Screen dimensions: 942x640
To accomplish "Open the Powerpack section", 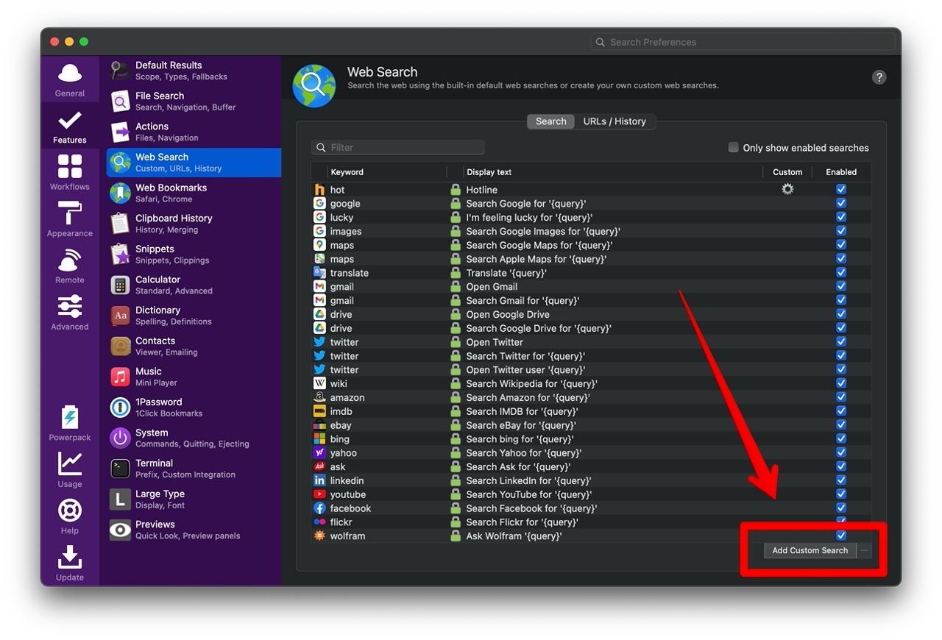I will tap(69, 423).
